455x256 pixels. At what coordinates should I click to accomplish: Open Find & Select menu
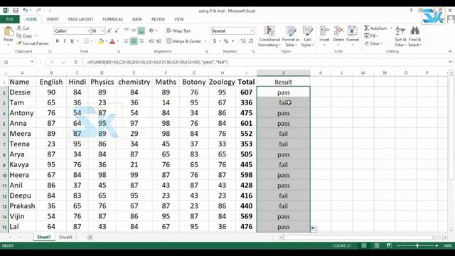[414, 36]
